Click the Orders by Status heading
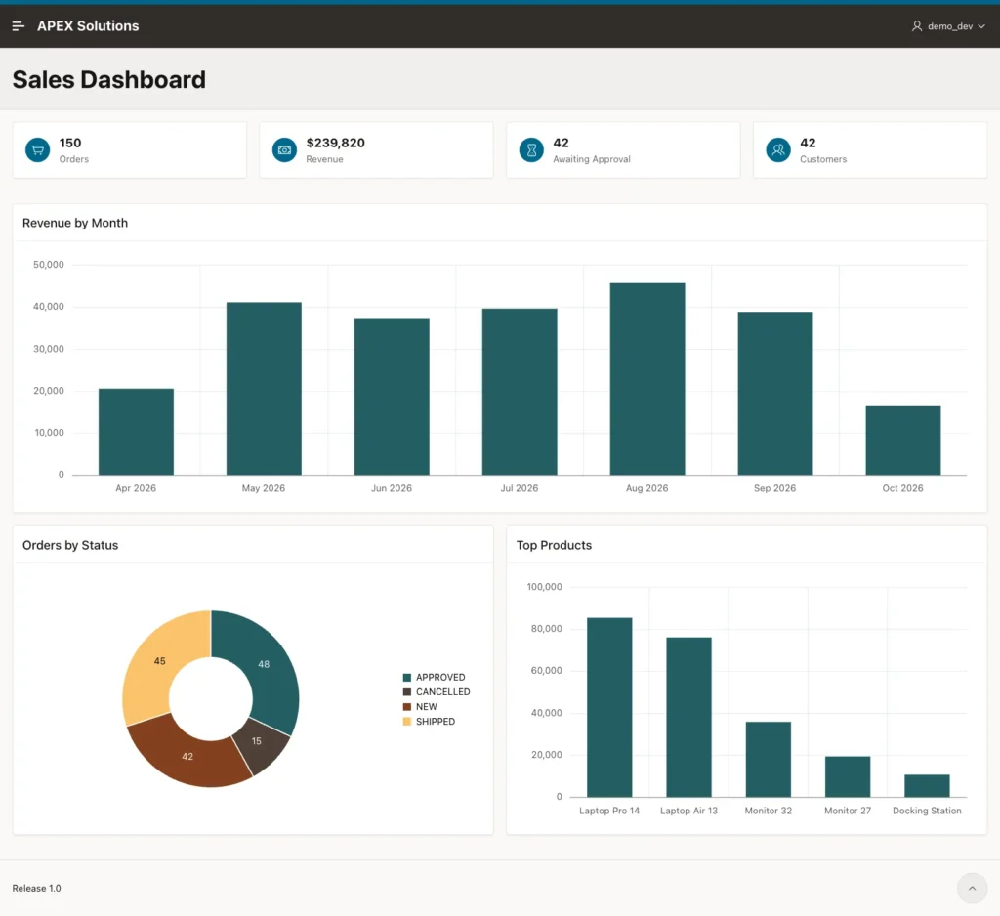Viewport: 1000px width, 916px height. click(x=70, y=545)
